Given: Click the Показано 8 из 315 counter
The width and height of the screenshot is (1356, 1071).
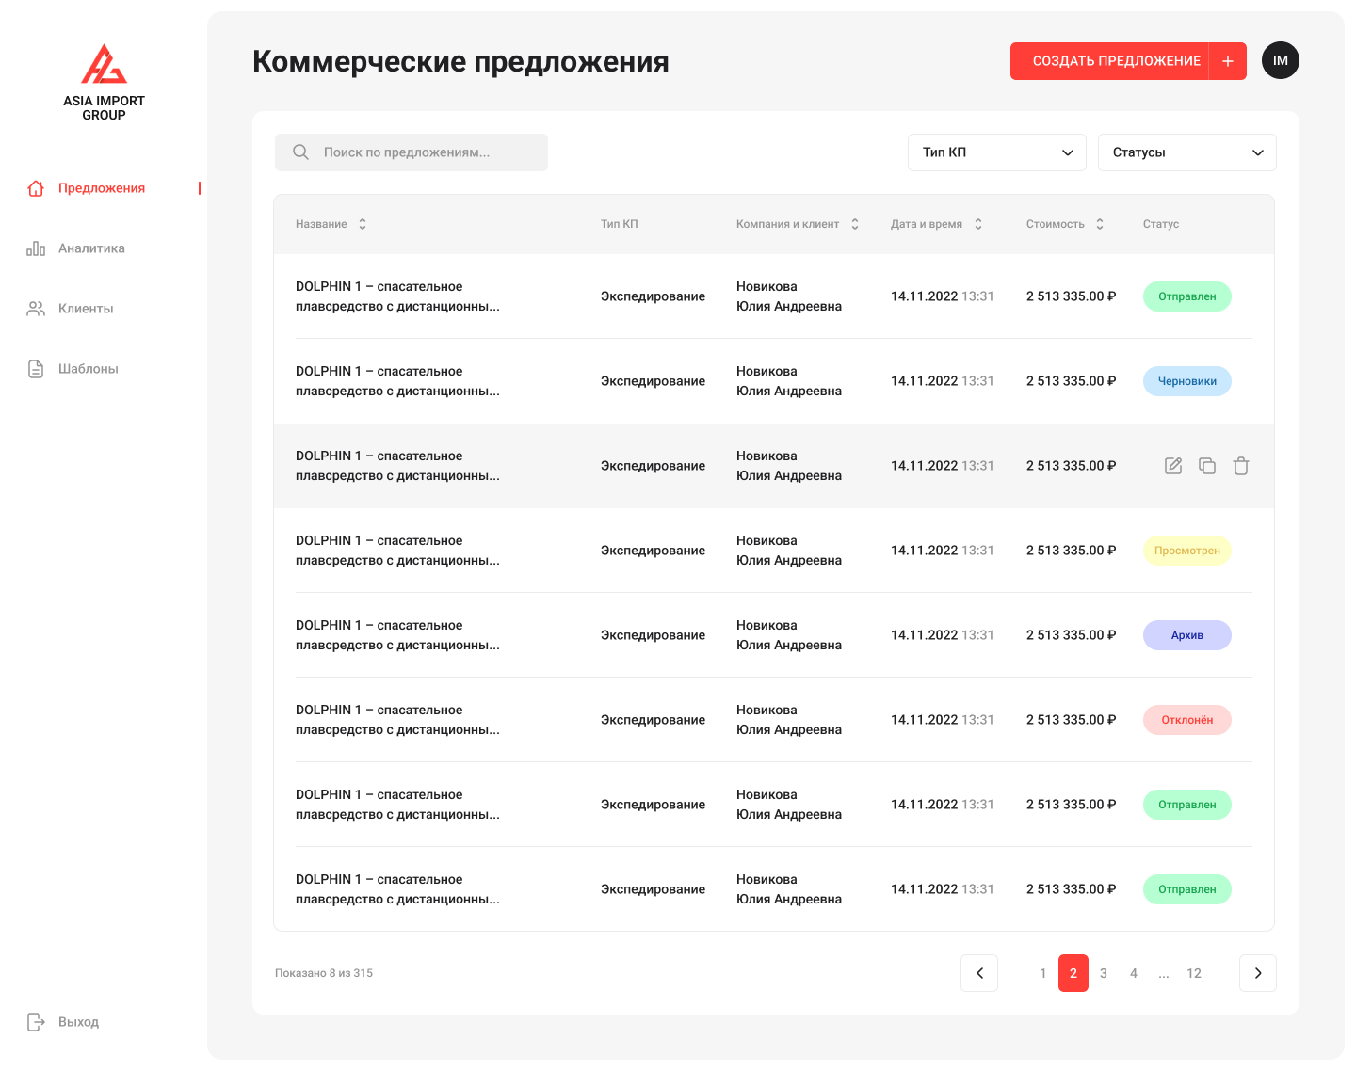Looking at the screenshot, I should point(324,973).
